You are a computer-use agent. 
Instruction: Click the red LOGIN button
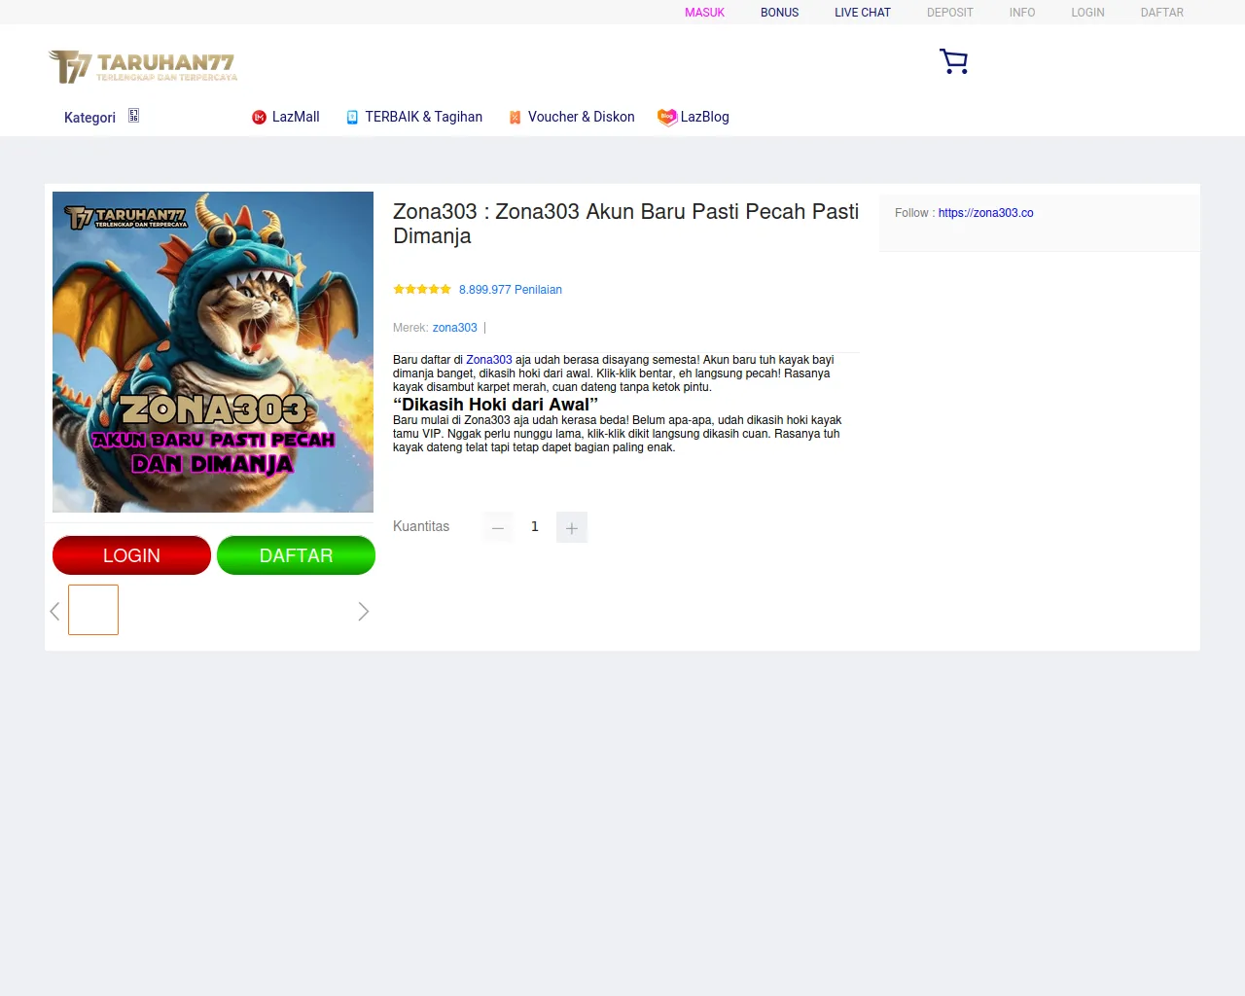pyautogui.click(x=131, y=555)
